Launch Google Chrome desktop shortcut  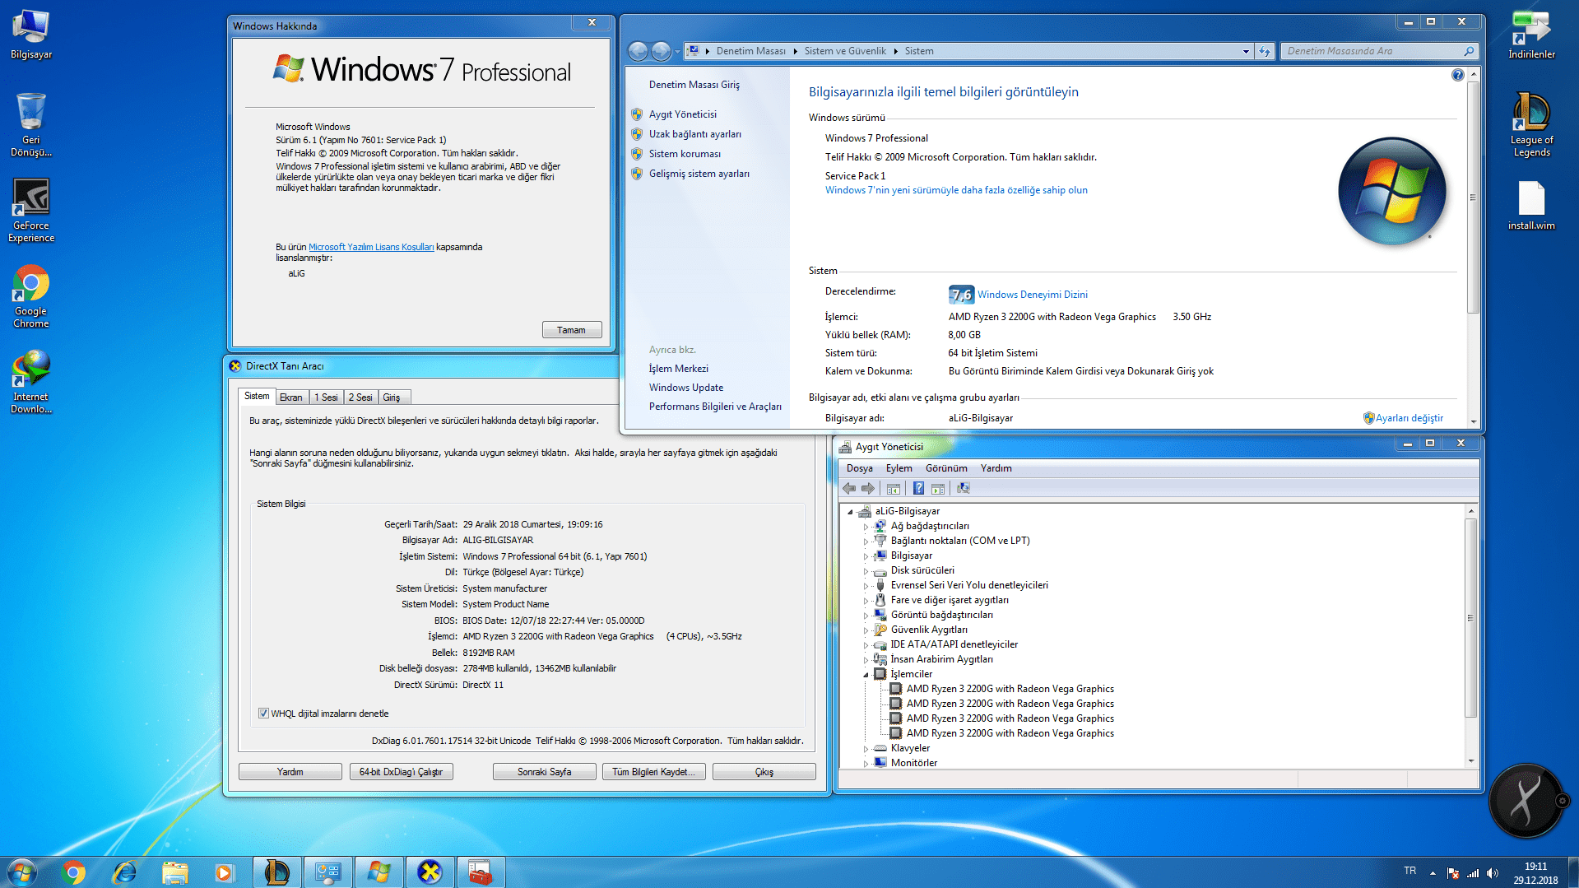point(31,296)
